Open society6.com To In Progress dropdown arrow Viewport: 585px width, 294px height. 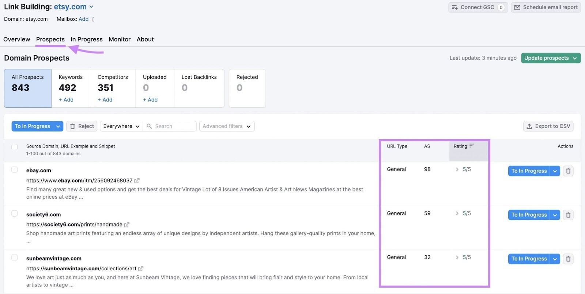pos(555,215)
